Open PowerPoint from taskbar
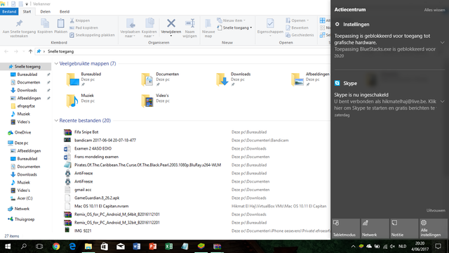The width and height of the screenshot is (449, 253). pyautogui.click(x=153, y=247)
